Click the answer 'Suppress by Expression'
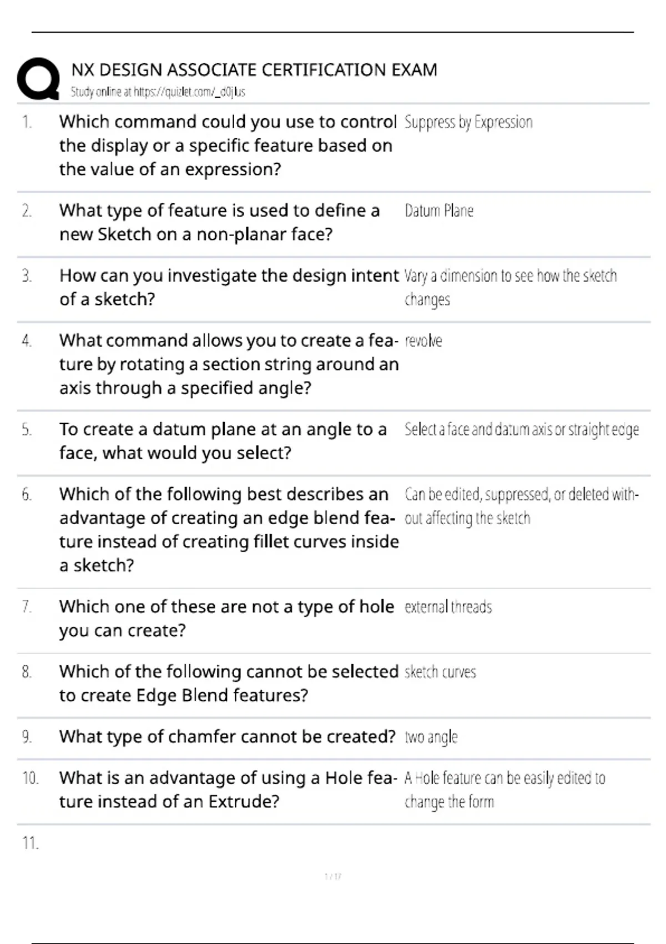This screenshot has width=666, height=944. coord(468,123)
